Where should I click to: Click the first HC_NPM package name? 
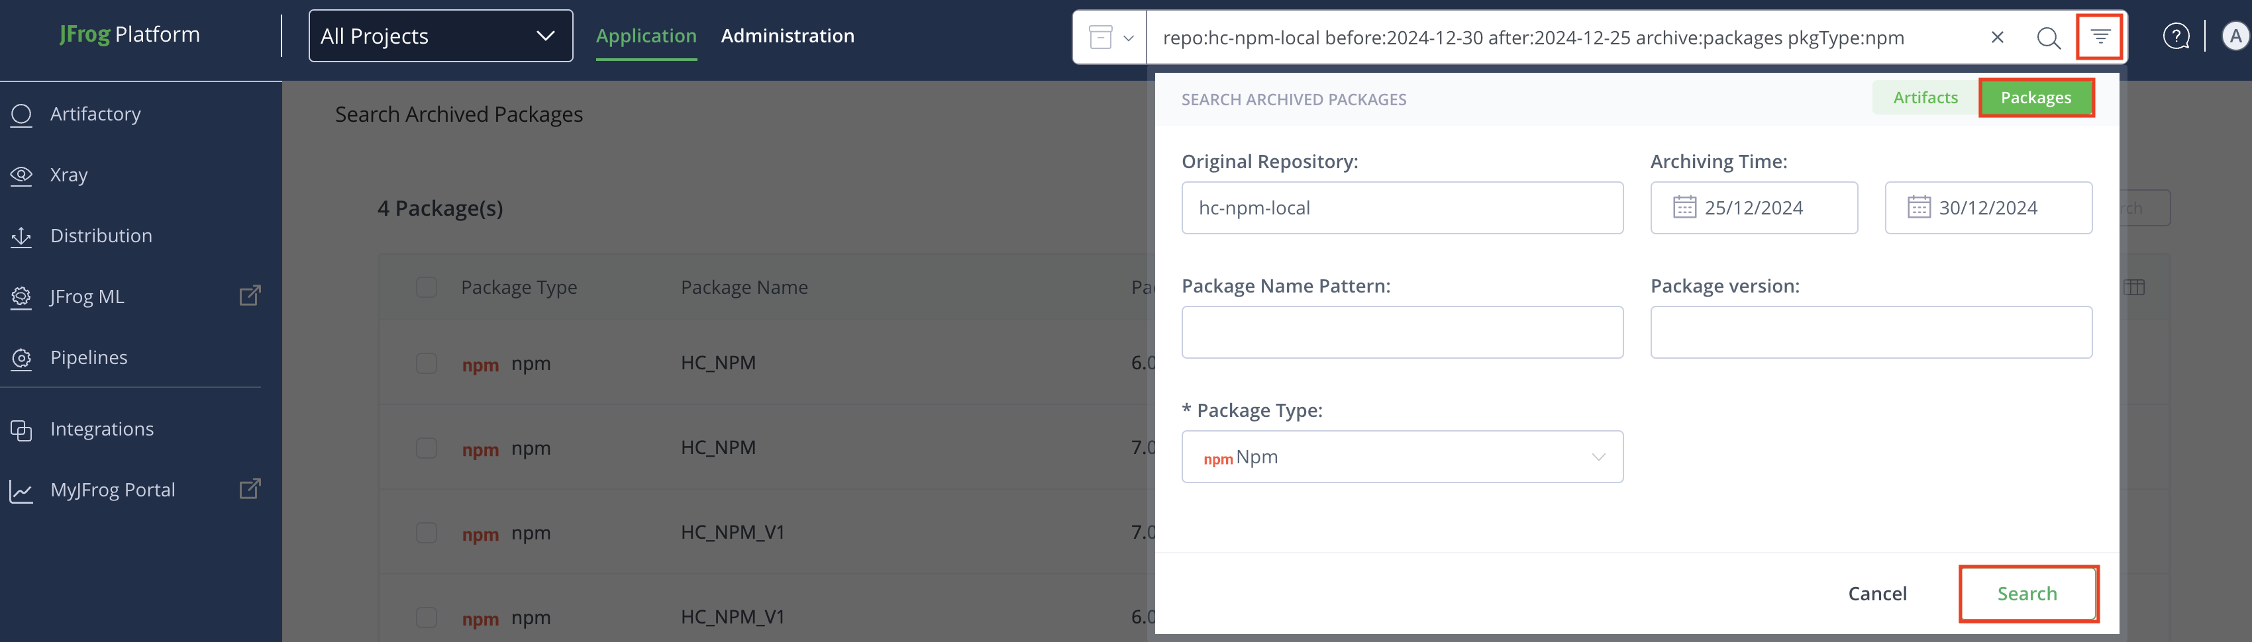click(719, 363)
